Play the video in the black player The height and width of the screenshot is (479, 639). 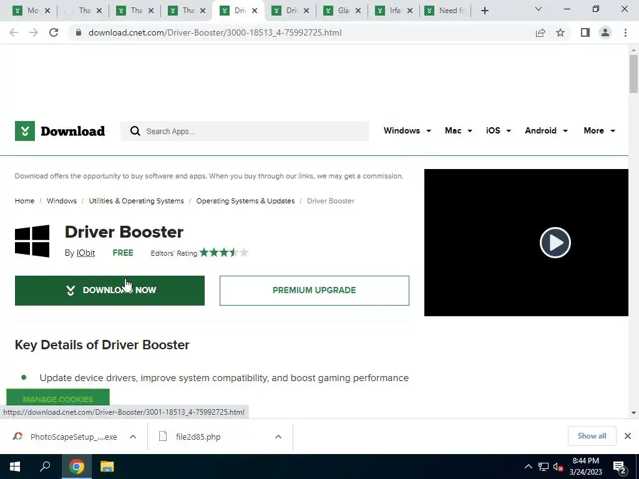point(555,243)
